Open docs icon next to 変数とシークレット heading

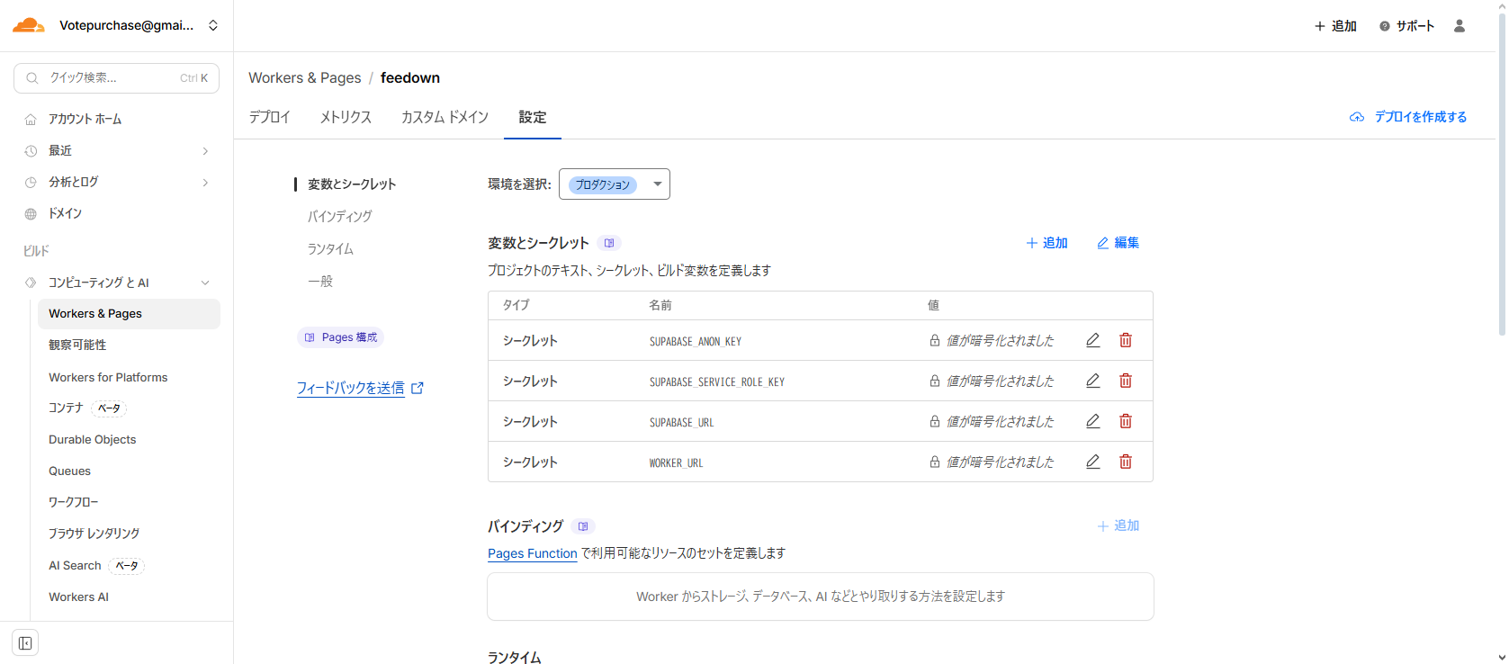pos(609,243)
